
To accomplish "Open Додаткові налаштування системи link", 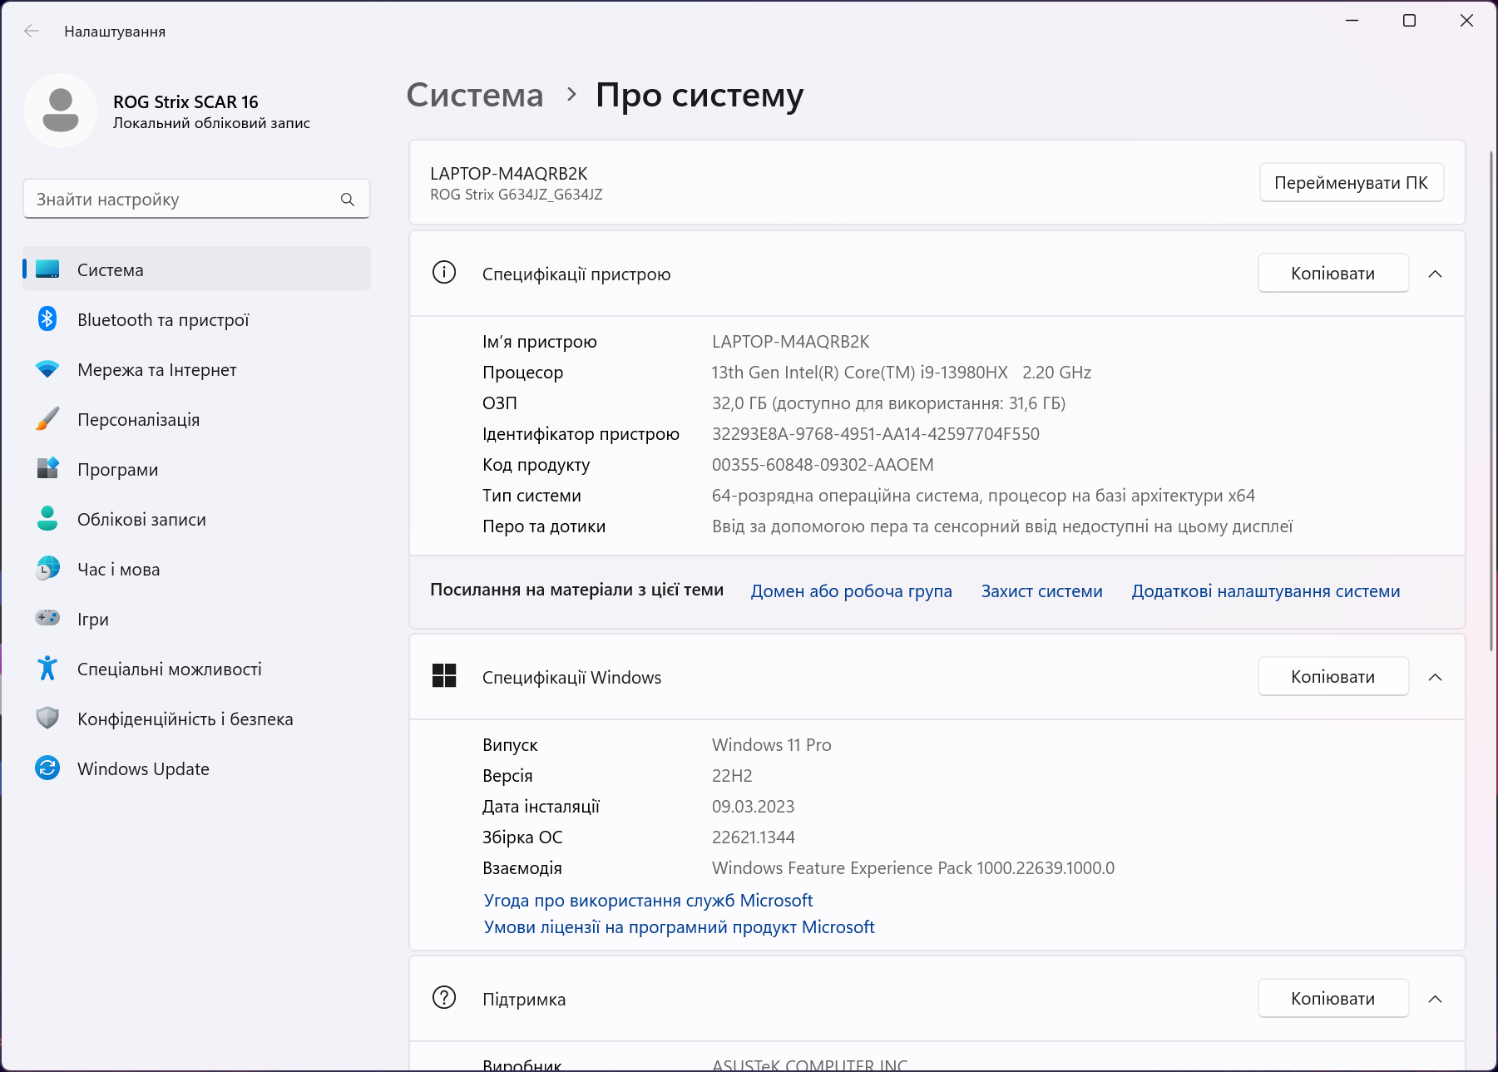I will click(x=1265, y=591).
